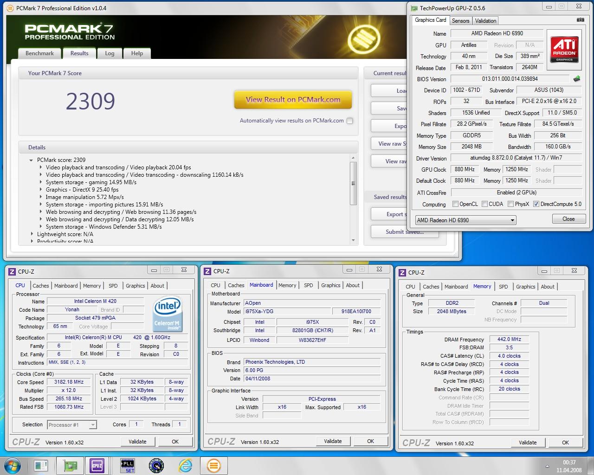The width and height of the screenshot is (594, 475).
Task: Click Validate in the CPU tab CPU-Z window
Action: point(137,442)
